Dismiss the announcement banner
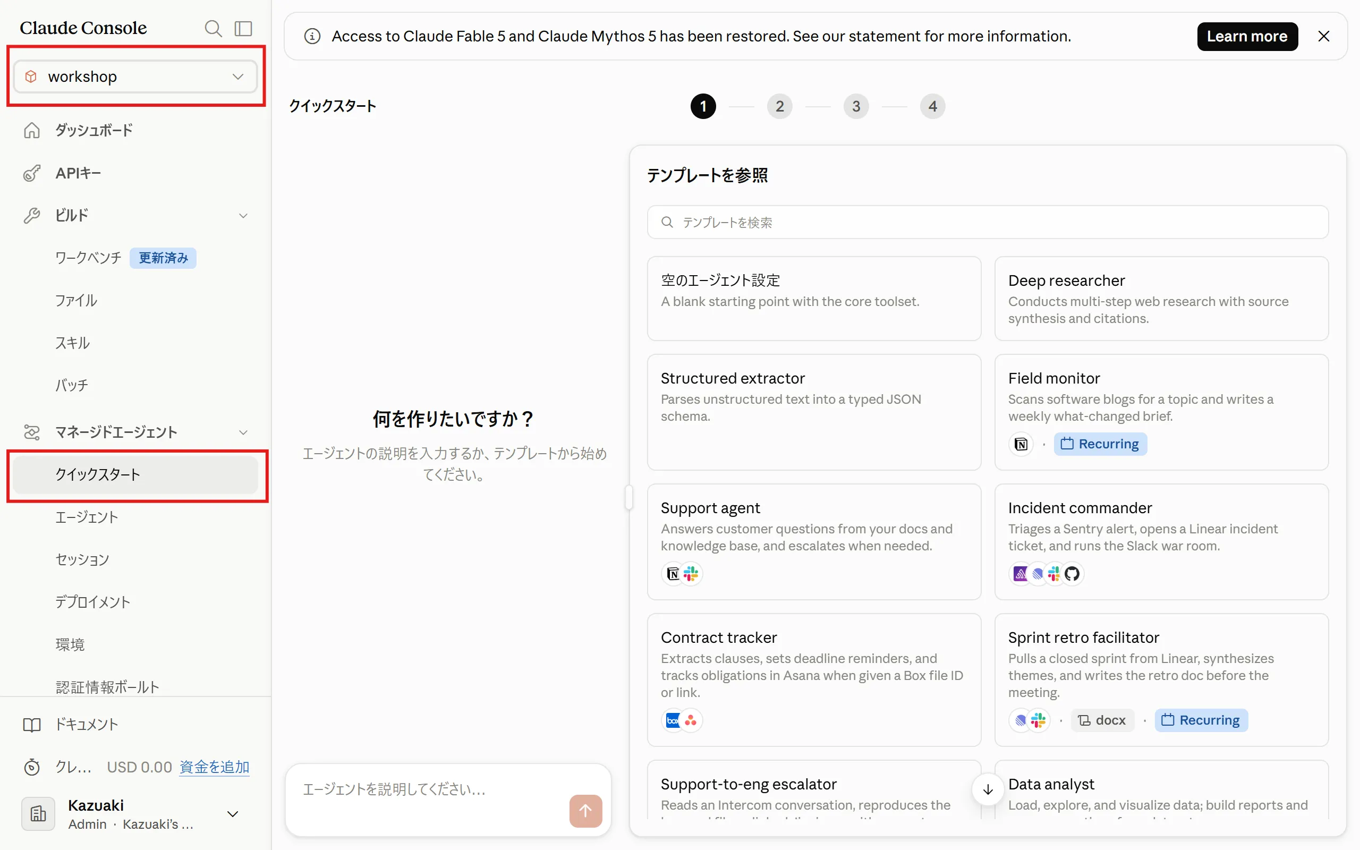Image resolution: width=1360 pixels, height=850 pixels. click(x=1324, y=37)
